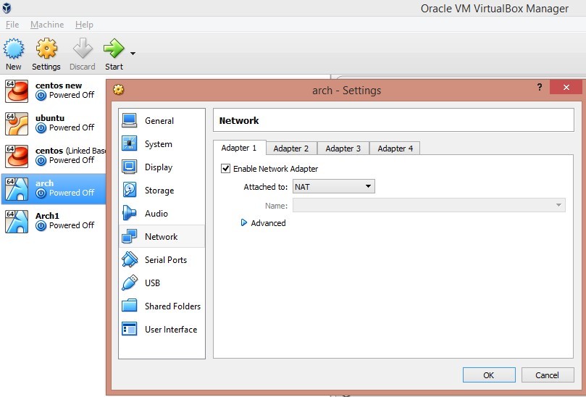Click the VirtualBox logo in the title bar
The width and height of the screenshot is (586, 397).
click(7, 8)
